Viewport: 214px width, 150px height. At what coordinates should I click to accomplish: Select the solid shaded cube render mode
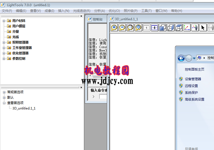[163, 28]
